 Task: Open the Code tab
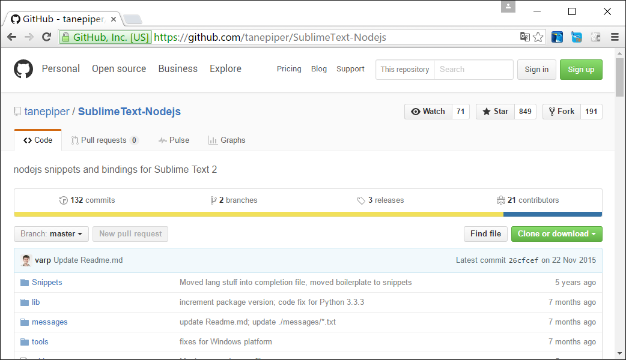(38, 140)
